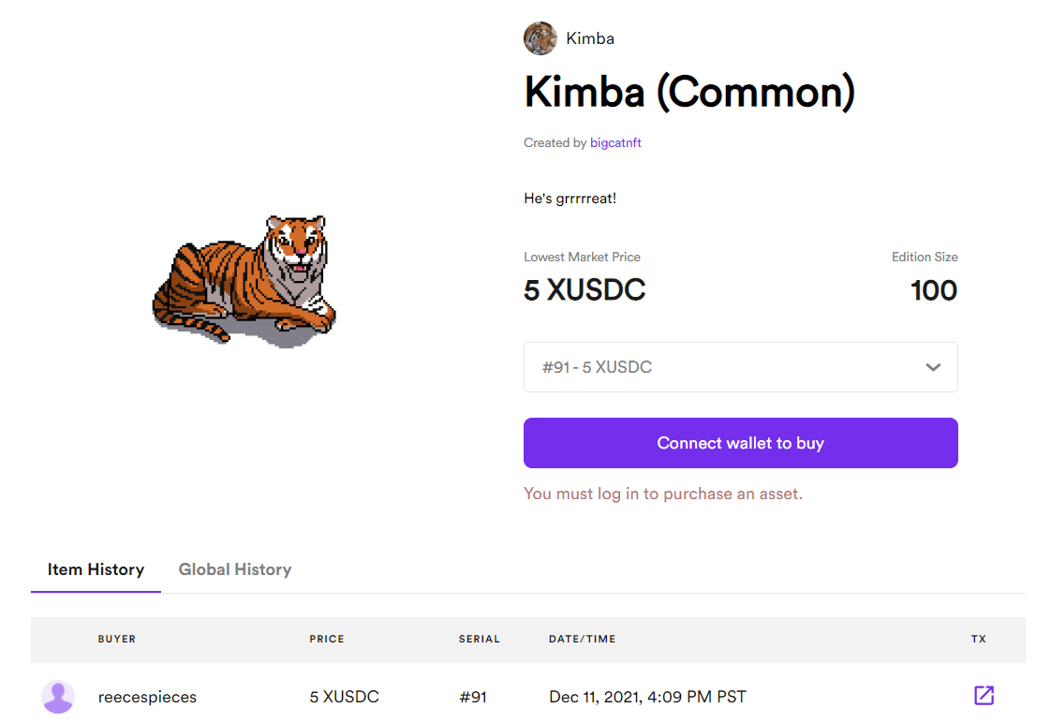Click the Kimba collection avatar icon
The height and width of the screenshot is (723, 1051).
pyautogui.click(x=540, y=38)
